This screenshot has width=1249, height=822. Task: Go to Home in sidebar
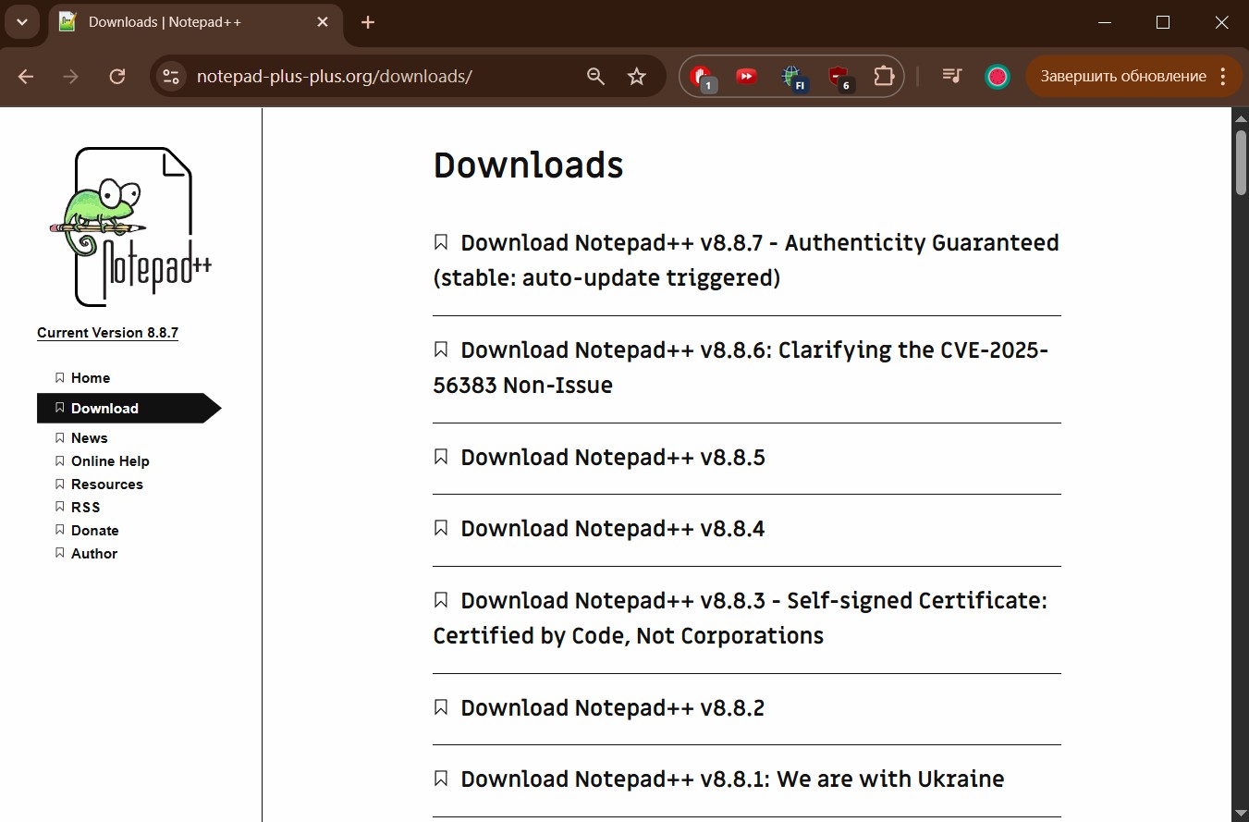pyautogui.click(x=91, y=377)
